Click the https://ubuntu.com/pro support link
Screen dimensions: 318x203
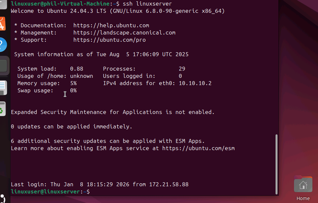[x=109, y=40]
